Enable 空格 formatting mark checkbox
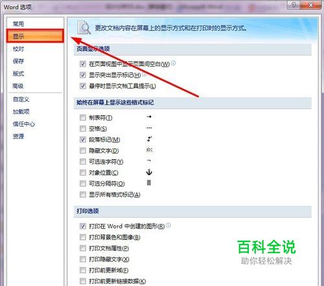324x286 pixels. pos(83,129)
